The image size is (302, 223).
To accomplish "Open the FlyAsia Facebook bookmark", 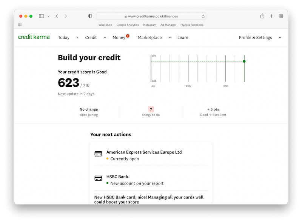I will click(192, 25).
